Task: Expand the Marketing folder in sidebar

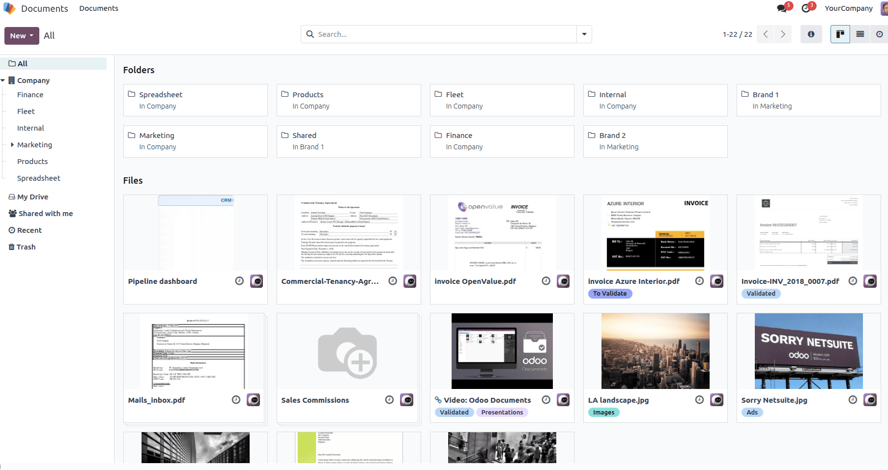Action: tap(12, 145)
